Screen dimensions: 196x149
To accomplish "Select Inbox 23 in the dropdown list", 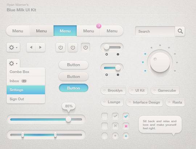I will (x=26, y=81).
